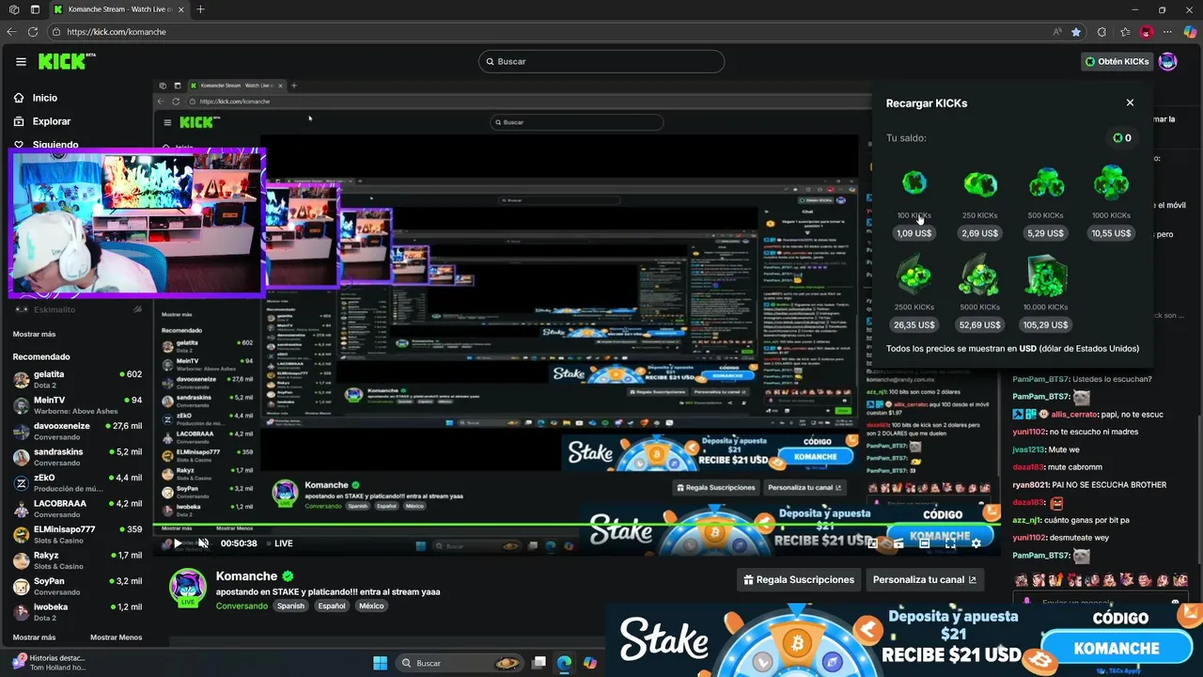
Task: Buy 250 KICKs for 2,69 US$
Action: point(979,233)
